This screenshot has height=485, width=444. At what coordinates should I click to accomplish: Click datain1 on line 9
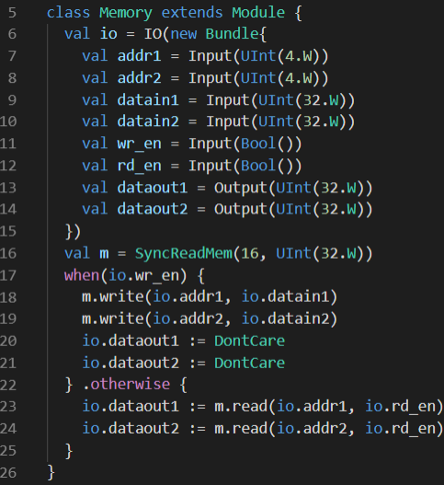click(x=148, y=100)
